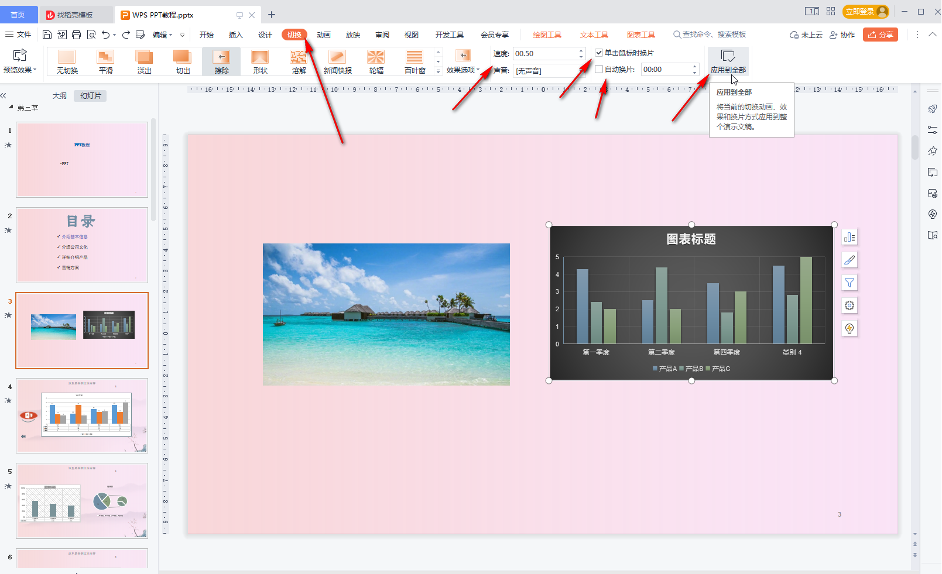This screenshot has height=574, width=942.
Task: Expand the 效果选项 dropdown
Action: coord(463,70)
